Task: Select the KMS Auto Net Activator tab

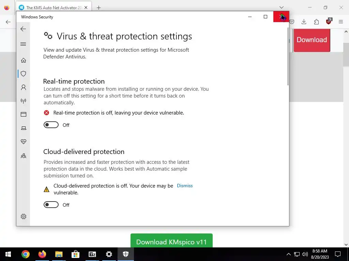Action: tap(54, 7)
